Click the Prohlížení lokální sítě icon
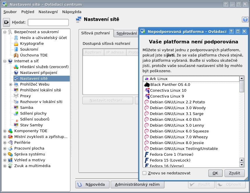Screen dimensions: 250x193 click(x=16, y=90)
